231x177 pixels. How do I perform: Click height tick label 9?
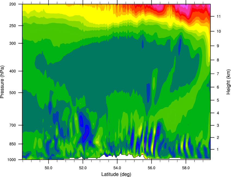218,46
